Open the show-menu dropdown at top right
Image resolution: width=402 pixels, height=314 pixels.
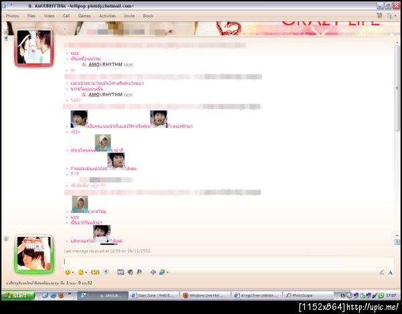click(x=391, y=16)
